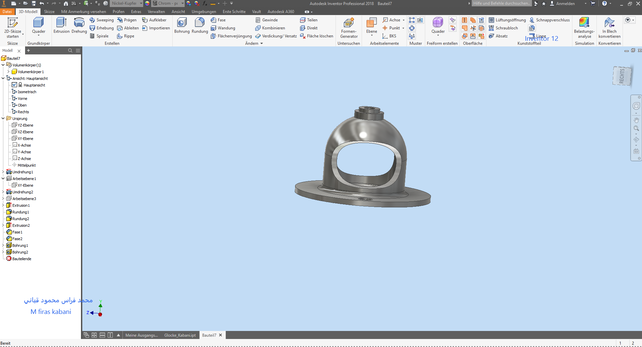Select the Wandung shell tool
Viewport: 642px width, 347px height.
tap(223, 28)
